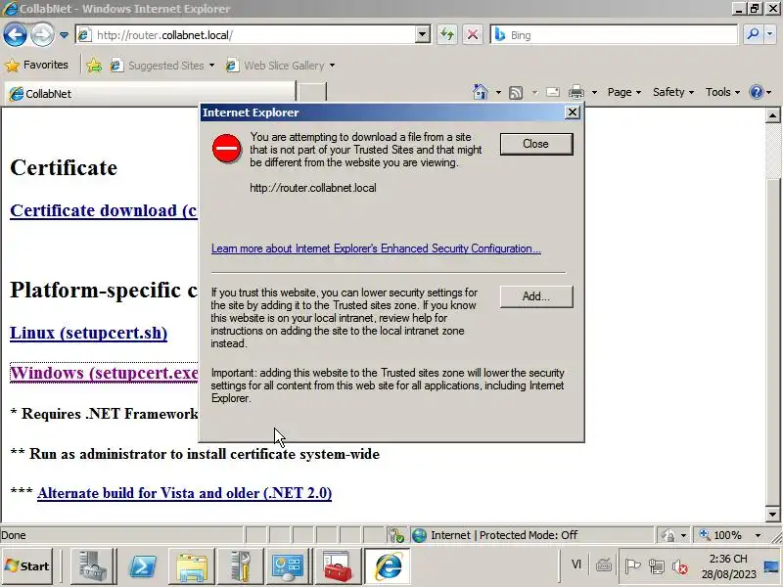Click the Help question mark icon
The height and width of the screenshot is (587, 783).
click(756, 92)
